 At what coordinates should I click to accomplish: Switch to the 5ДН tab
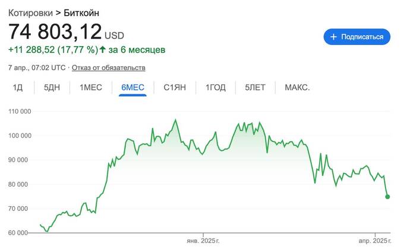52,88
